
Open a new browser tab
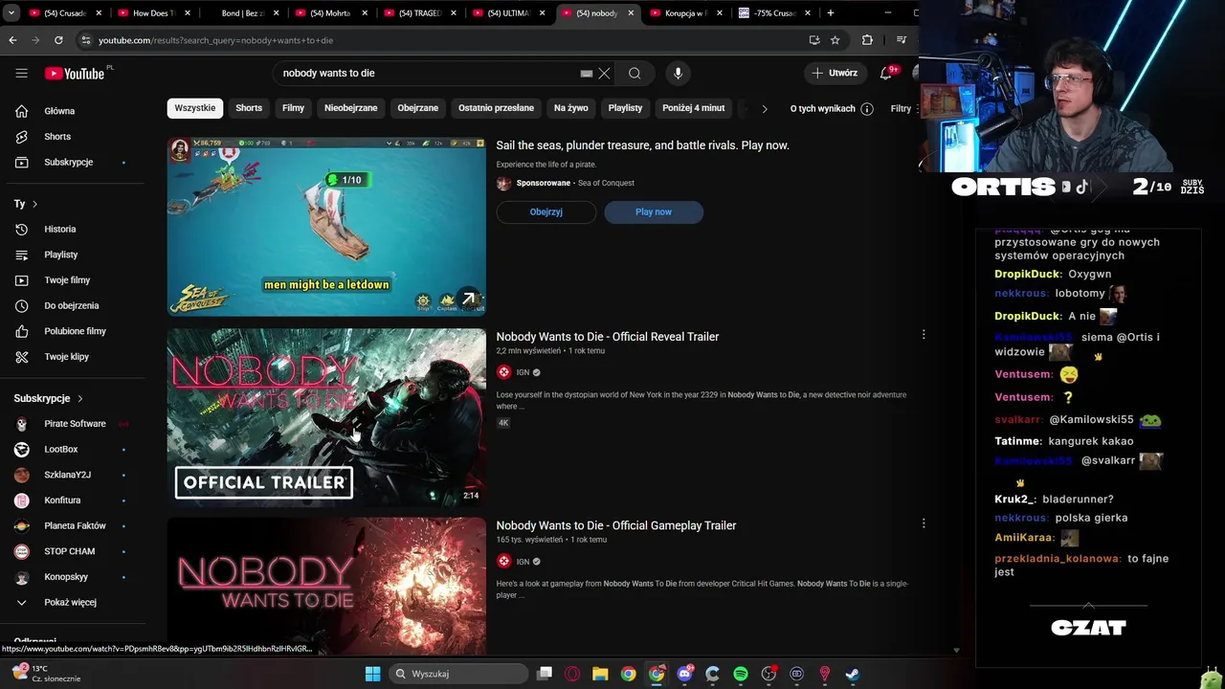point(830,12)
